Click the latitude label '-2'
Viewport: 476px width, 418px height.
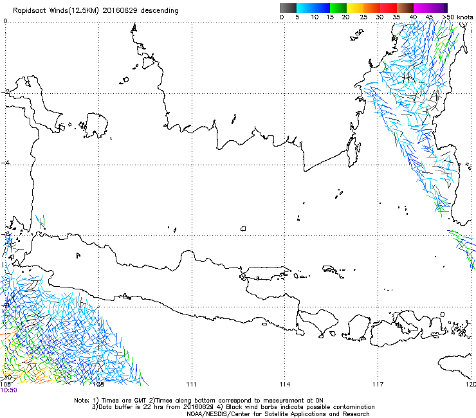(5, 92)
